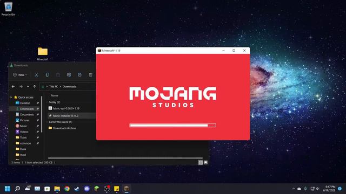Viewport: 346px width, 194px height.
Task: Click the Paste icon in Explorer toolbar
Action: 58,75
